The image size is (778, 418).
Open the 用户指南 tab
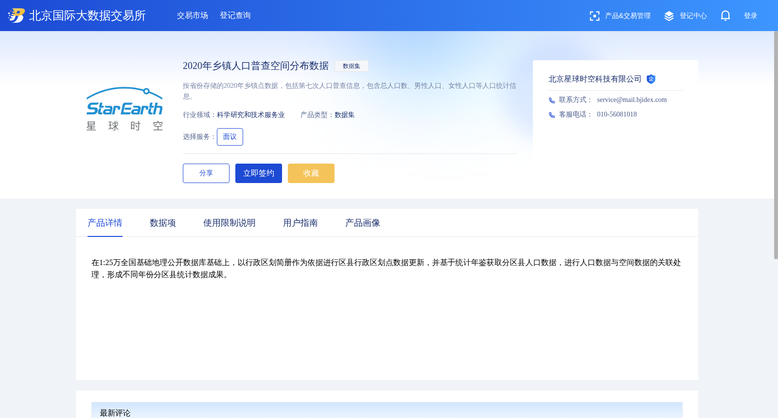pyautogui.click(x=301, y=223)
